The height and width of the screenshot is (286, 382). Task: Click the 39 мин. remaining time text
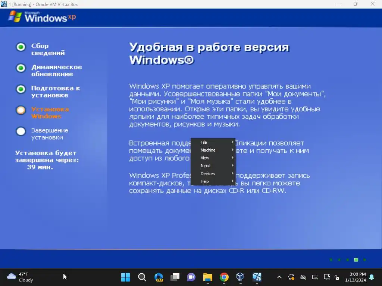pyautogui.click(x=40, y=167)
